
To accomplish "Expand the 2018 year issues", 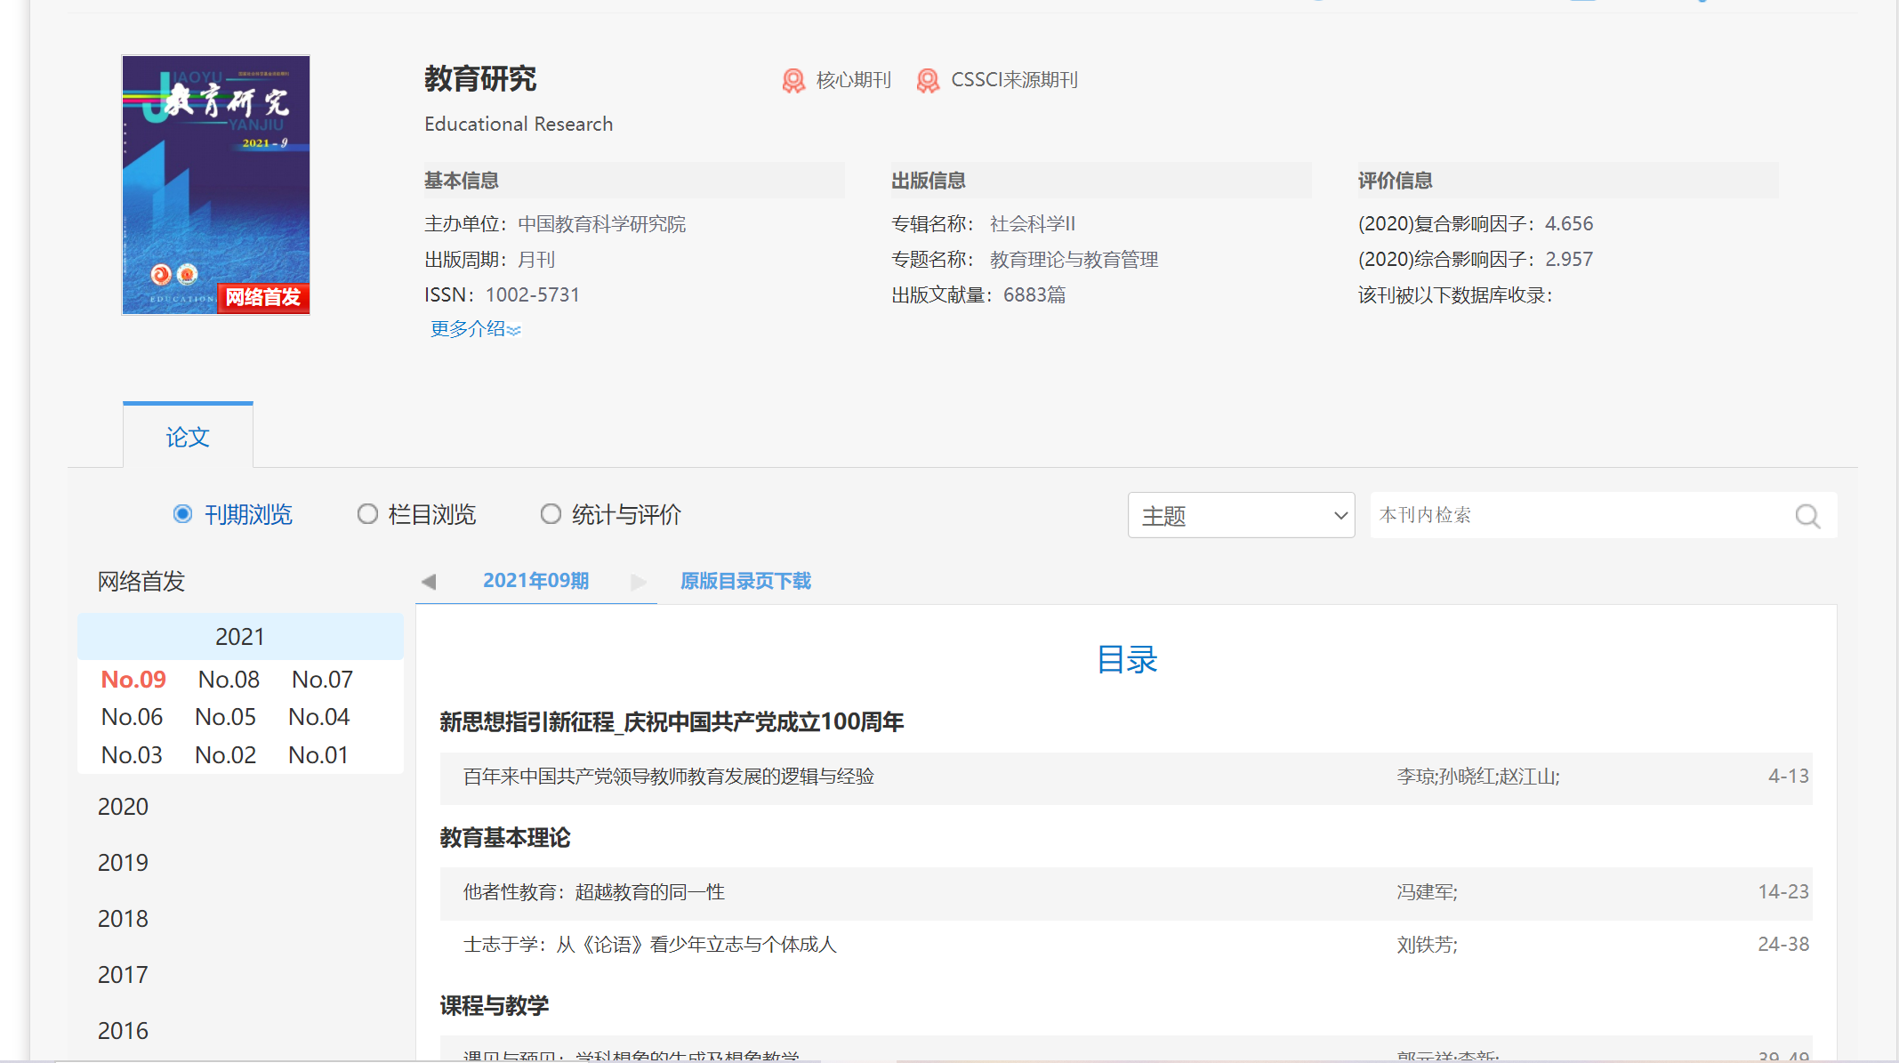I will 123,919.
